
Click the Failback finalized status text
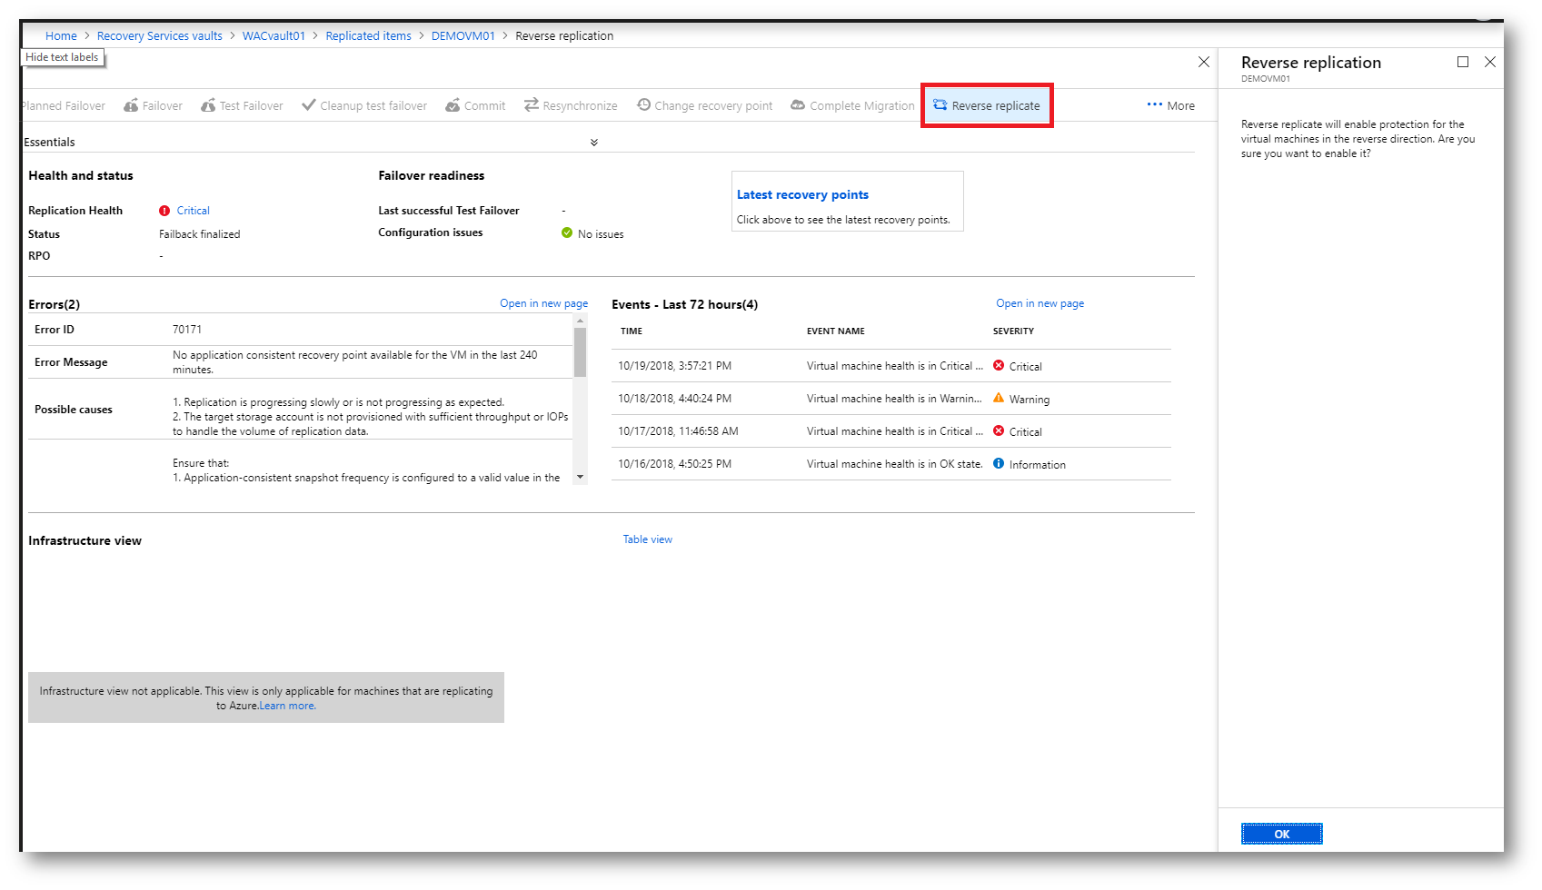[200, 234]
